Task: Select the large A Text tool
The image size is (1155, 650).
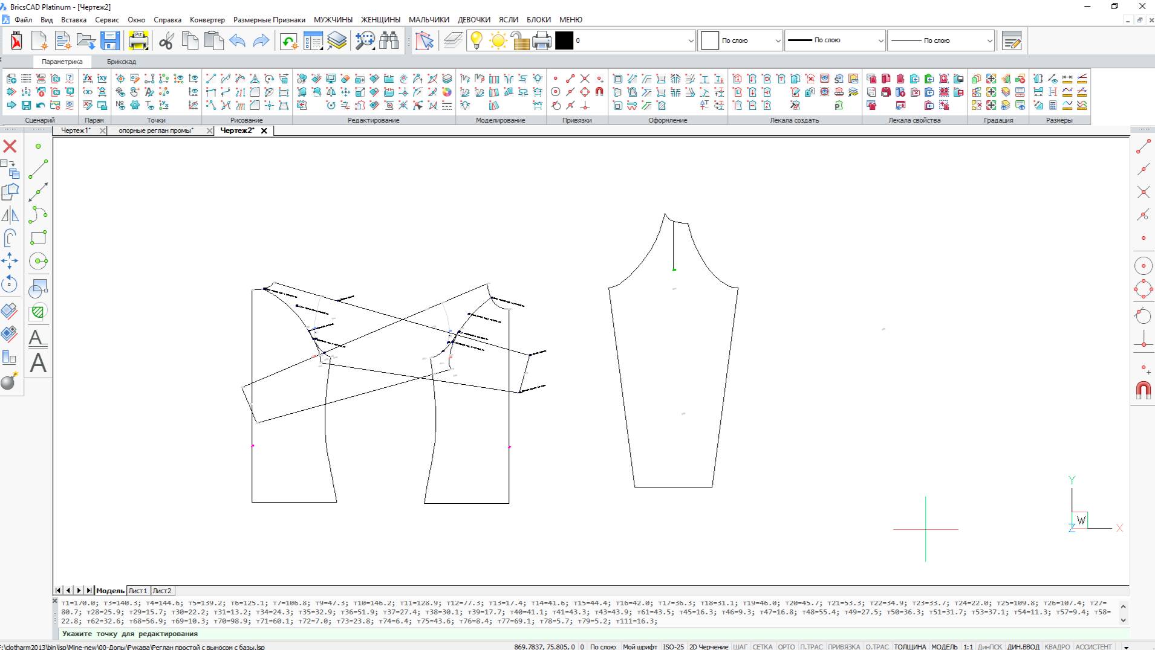Action: click(38, 363)
